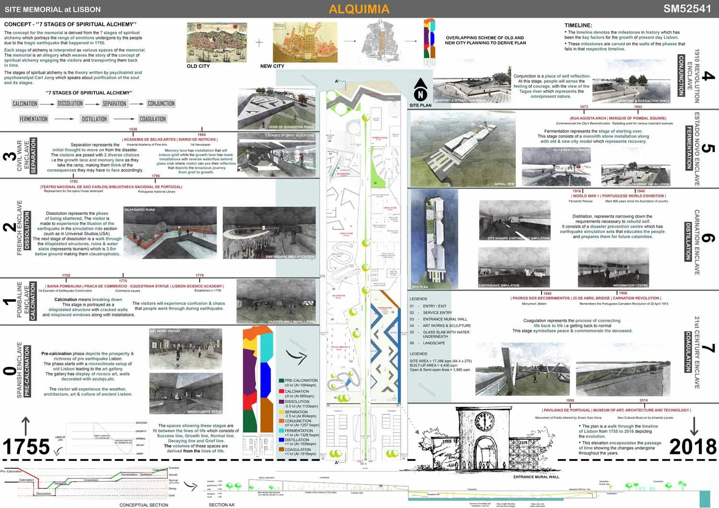Click the purple Dissolution legend swatch

[281, 402]
